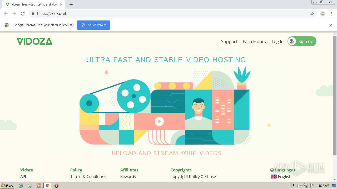
Task: Open the API footer link
Action: point(23,177)
